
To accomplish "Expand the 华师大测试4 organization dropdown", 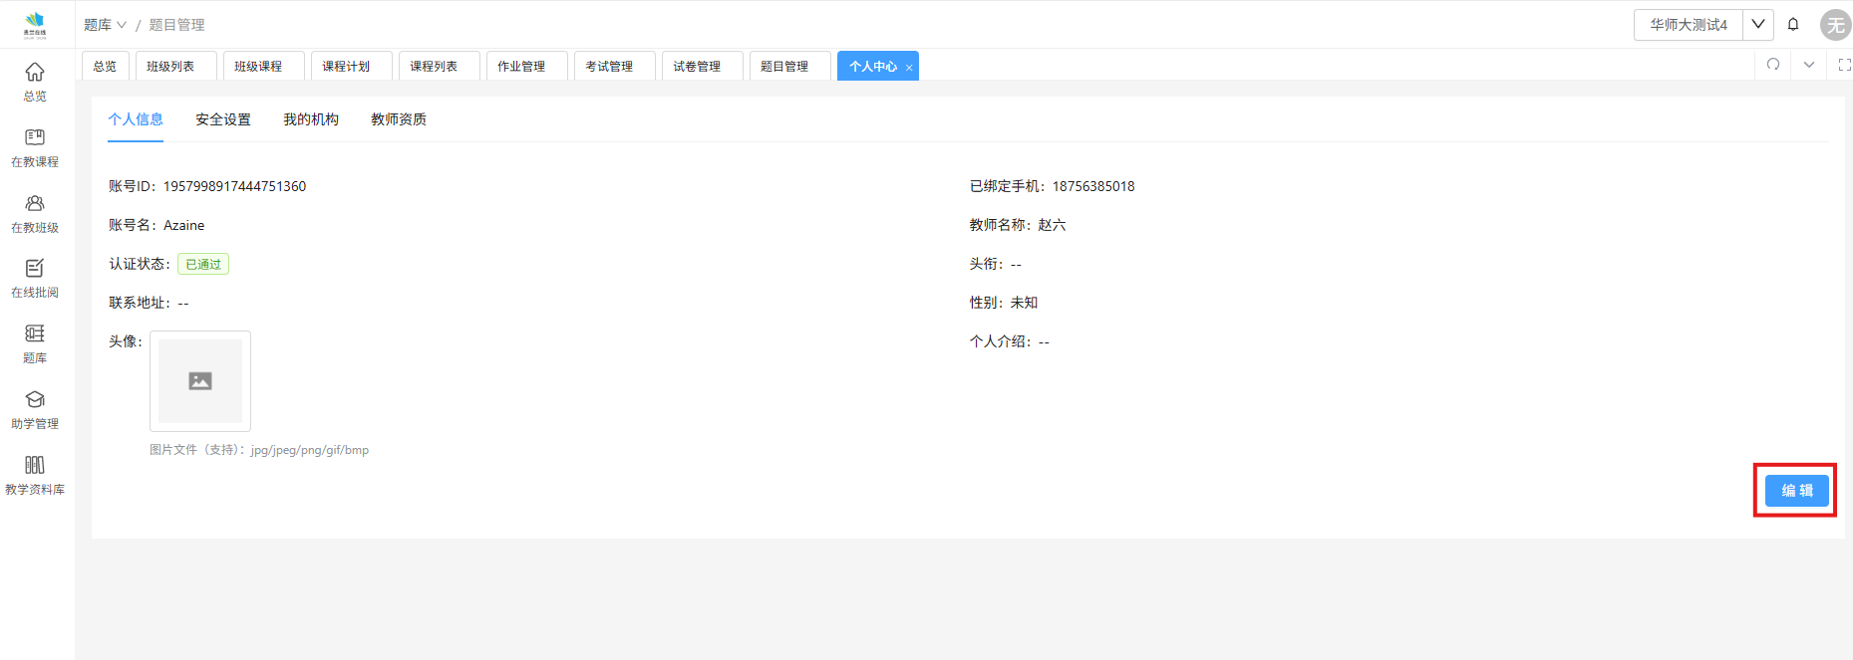I will pos(1758,25).
